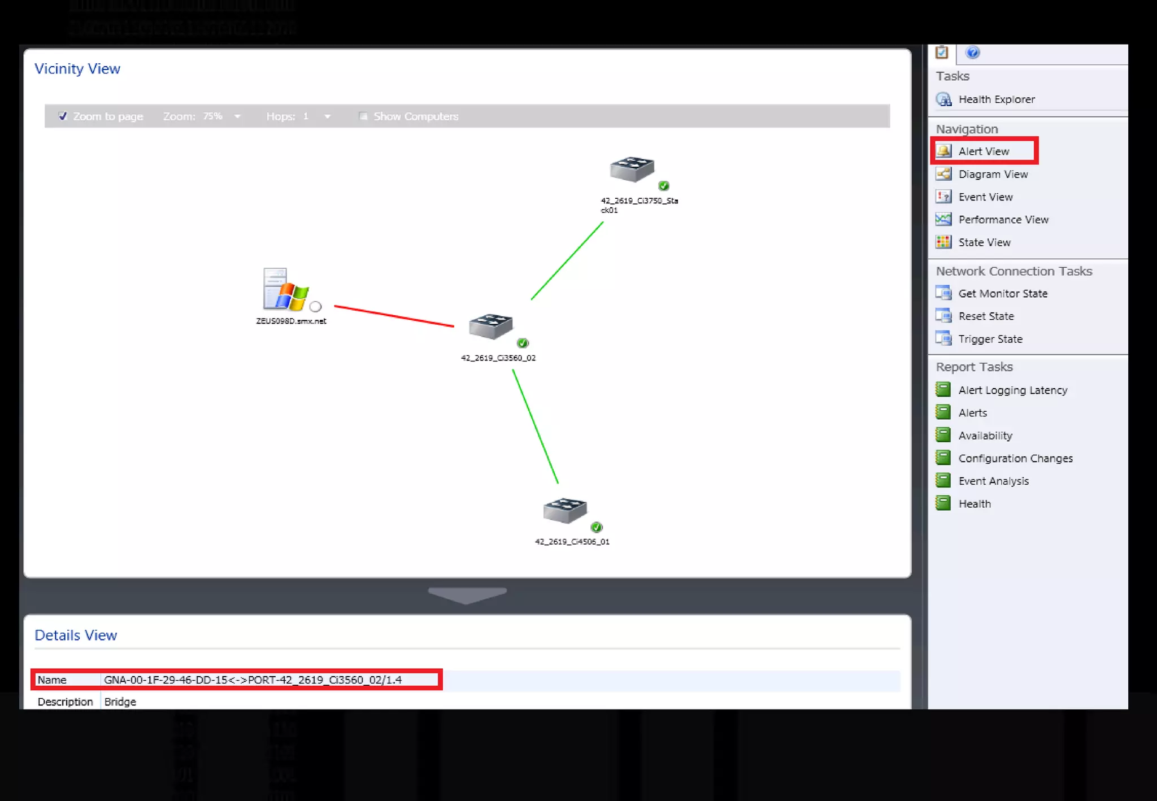Viewport: 1157px width, 801px height.
Task: Click the Alert View navigation icon
Action: click(943, 151)
